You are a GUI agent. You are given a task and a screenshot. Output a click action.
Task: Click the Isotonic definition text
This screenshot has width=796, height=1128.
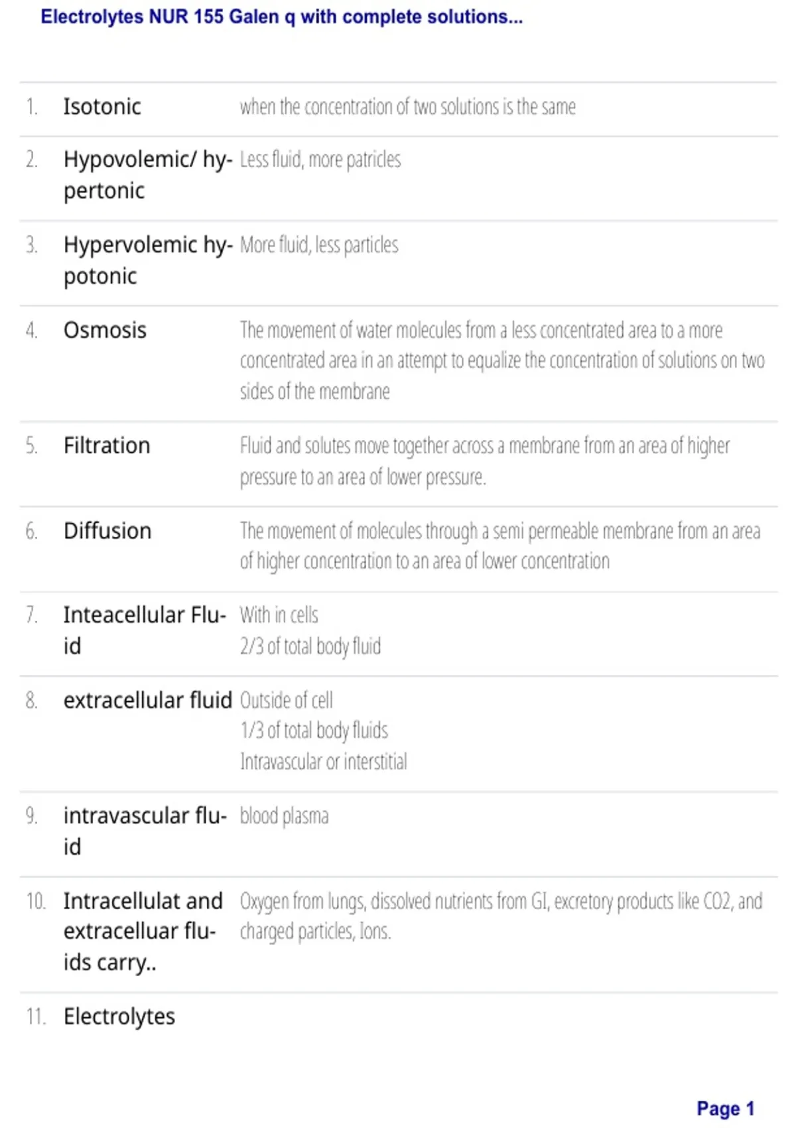coord(408,107)
